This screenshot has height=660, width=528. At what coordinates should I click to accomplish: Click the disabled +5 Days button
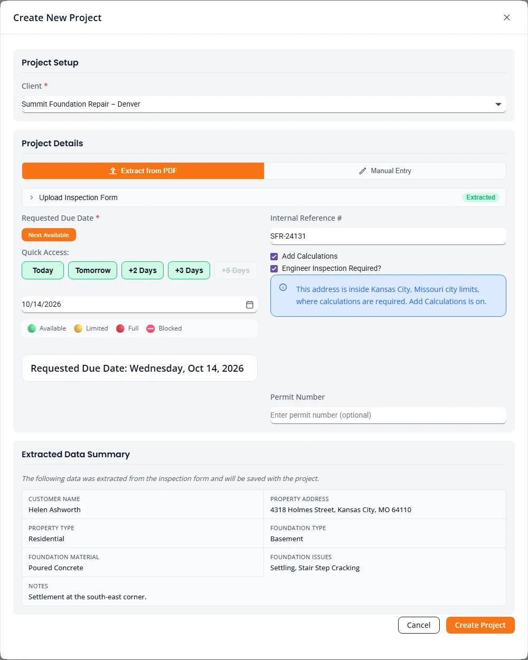[x=235, y=270]
